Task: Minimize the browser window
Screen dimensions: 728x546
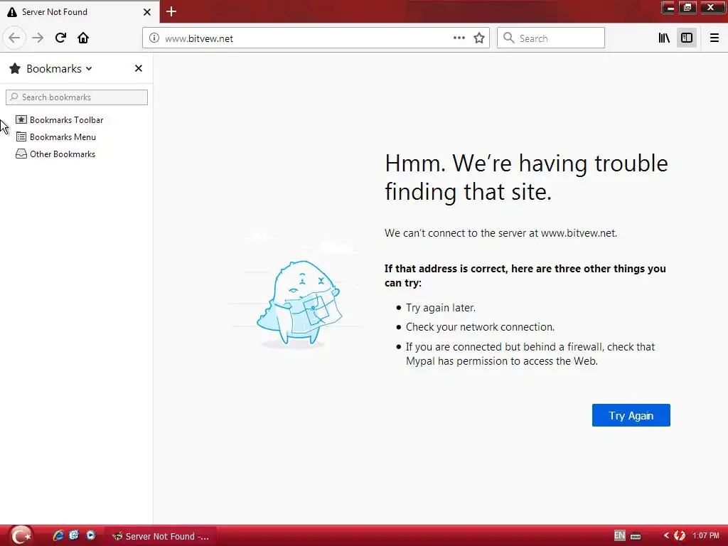Action: 668,7
